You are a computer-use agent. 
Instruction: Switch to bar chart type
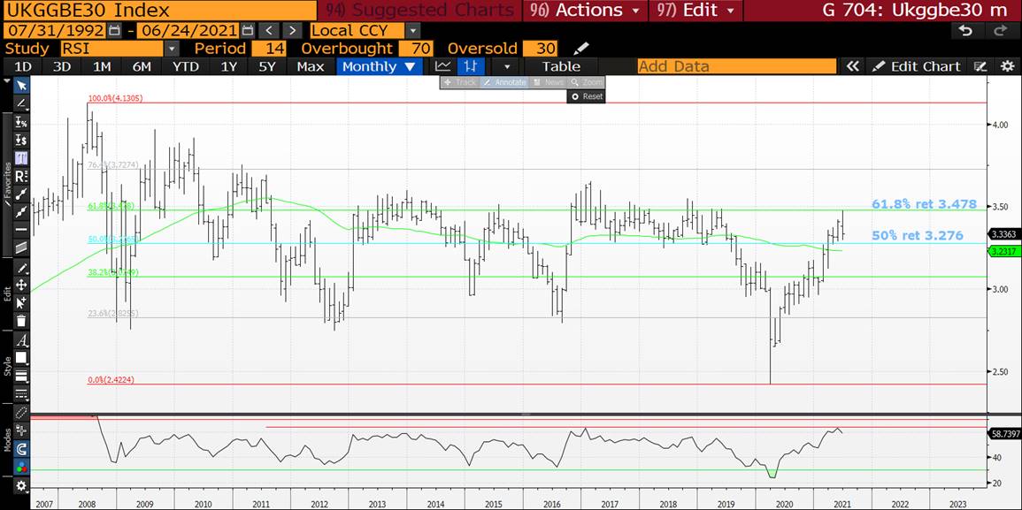point(471,66)
